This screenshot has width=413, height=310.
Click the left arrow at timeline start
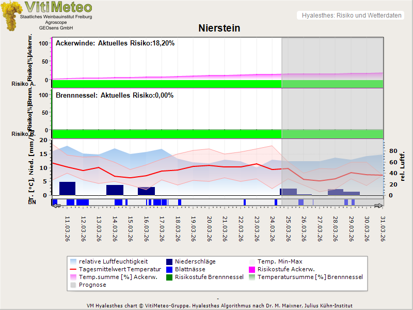click(x=56, y=206)
